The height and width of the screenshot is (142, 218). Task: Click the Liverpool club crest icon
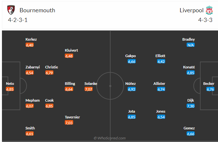coord(209,10)
